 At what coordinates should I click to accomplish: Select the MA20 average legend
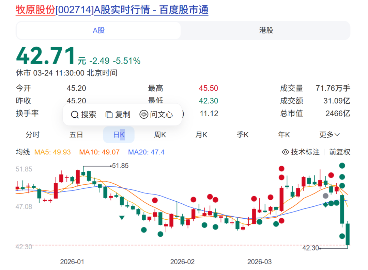[x=146, y=152]
